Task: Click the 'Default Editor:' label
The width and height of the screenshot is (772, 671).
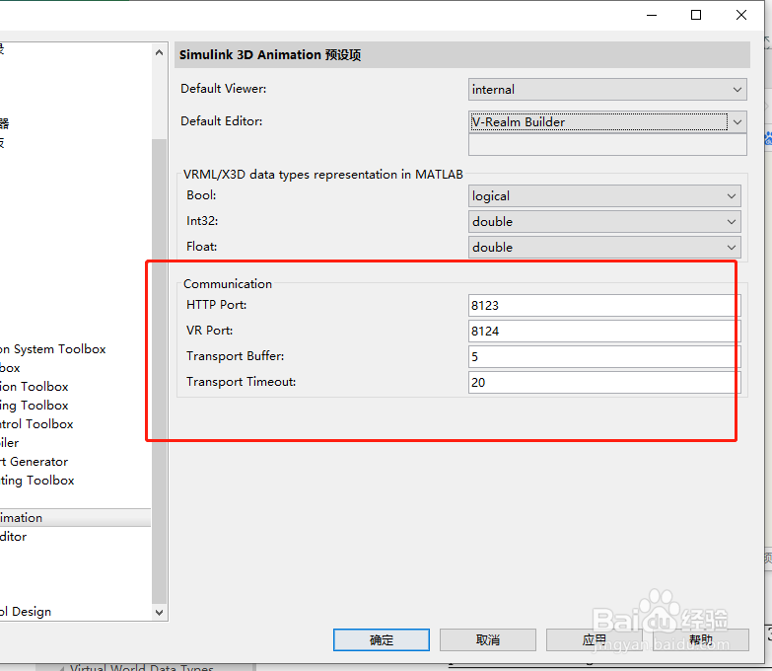Action: coord(222,121)
